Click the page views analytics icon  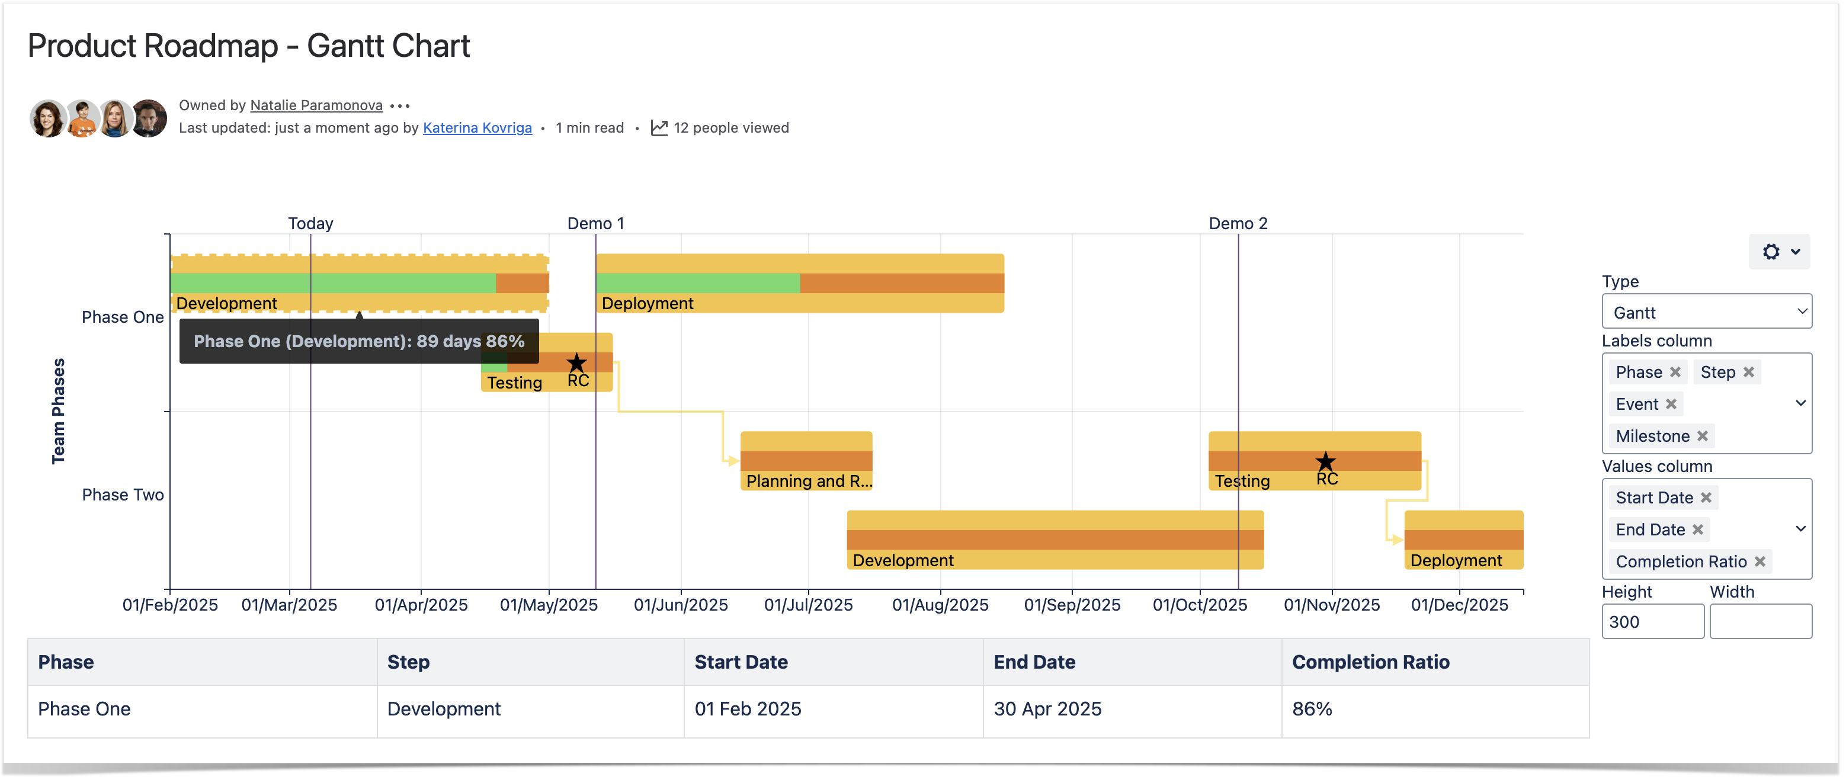(659, 128)
